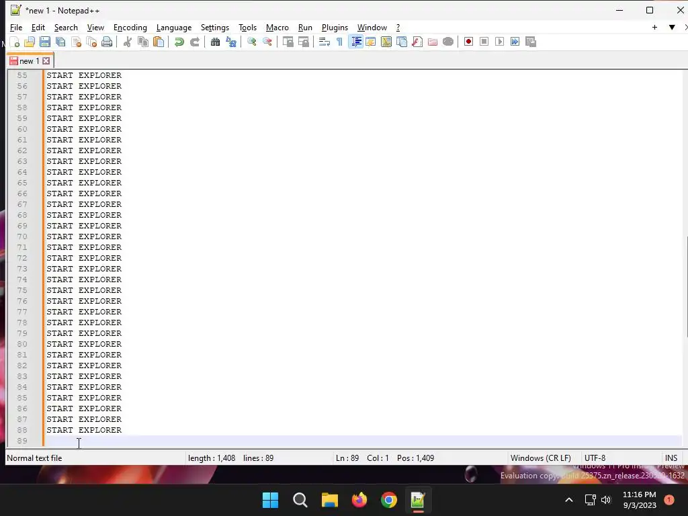Paste clipboard using the Paste toolbar icon

click(159, 42)
